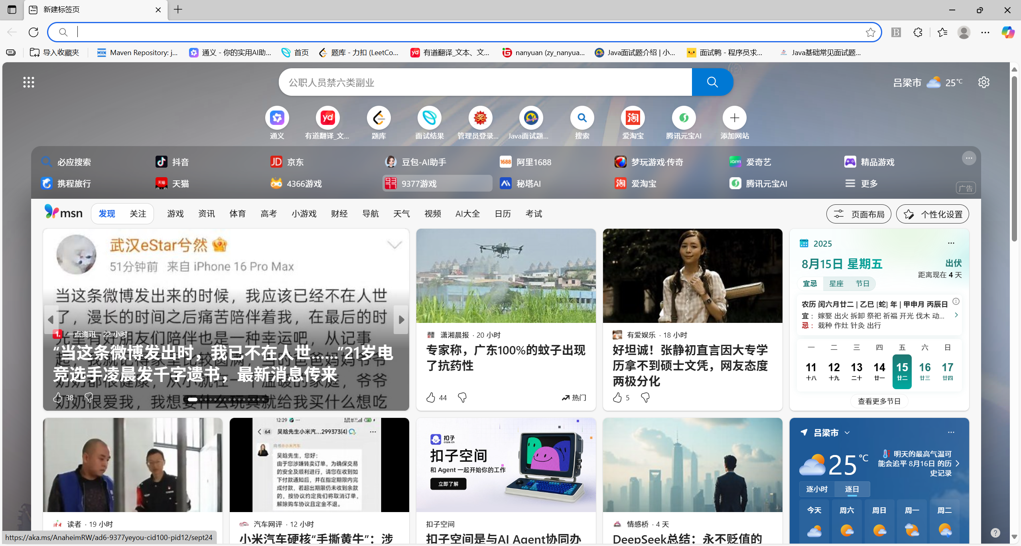The height and width of the screenshot is (546, 1021).
Task: Open weather widget more options menu
Action: click(x=951, y=432)
